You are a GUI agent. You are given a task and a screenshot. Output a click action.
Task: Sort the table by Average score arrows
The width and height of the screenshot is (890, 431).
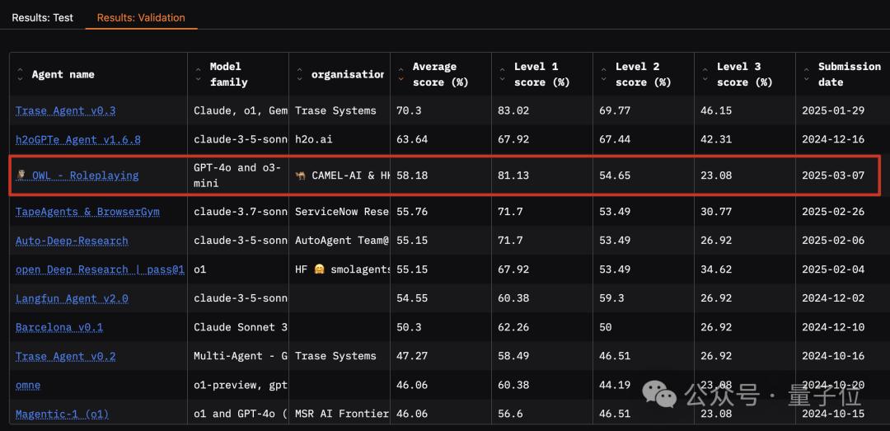coord(401,74)
